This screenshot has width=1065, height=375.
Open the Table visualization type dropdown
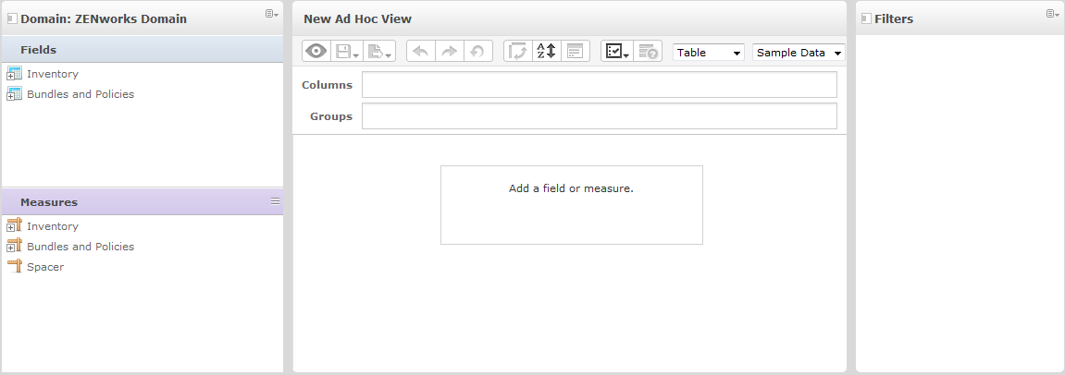pos(709,53)
